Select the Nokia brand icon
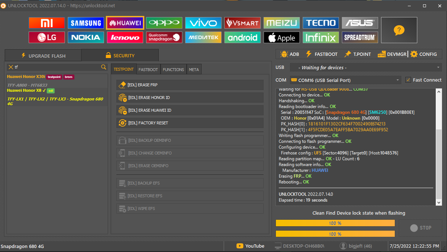The image size is (447, 252). pos(86,37)
